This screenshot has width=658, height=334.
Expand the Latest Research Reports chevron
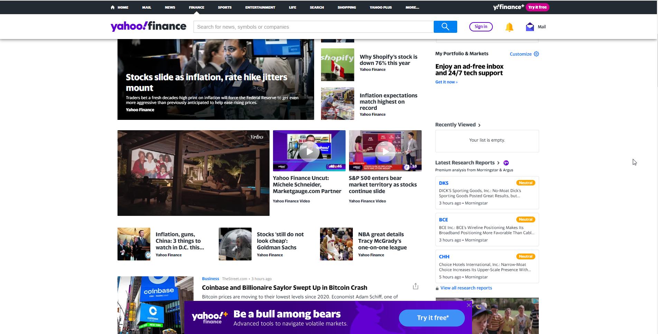(x=498, y=163)
